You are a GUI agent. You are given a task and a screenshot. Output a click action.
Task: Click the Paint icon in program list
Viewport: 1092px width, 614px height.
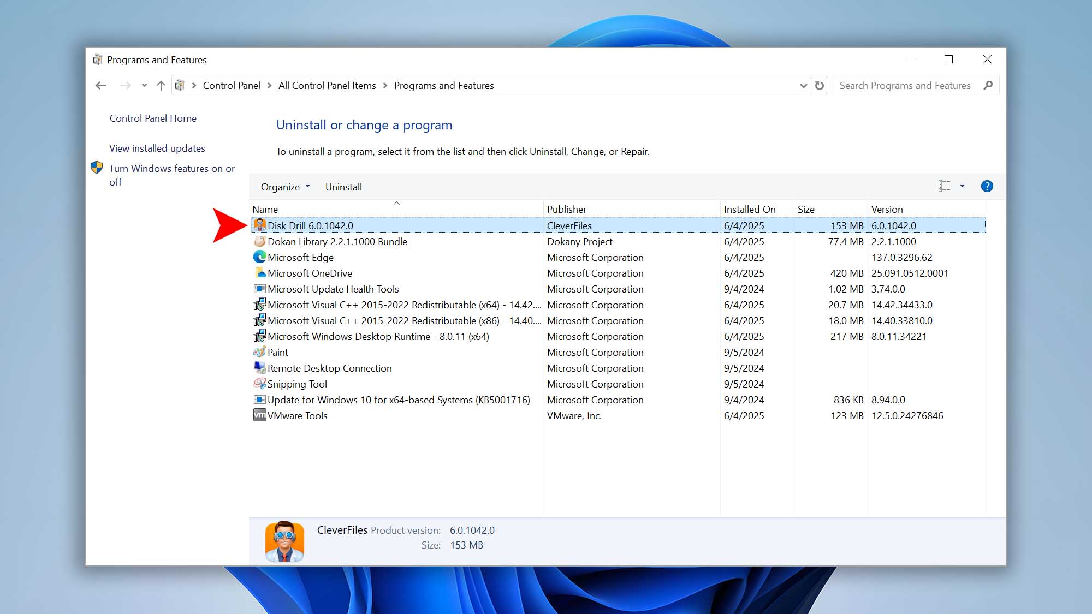point(260,351)
